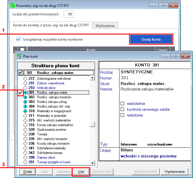The height and width of the screenshot is (178, 193).
Task: Click the Plan kont window title icon
Action: 19,56
